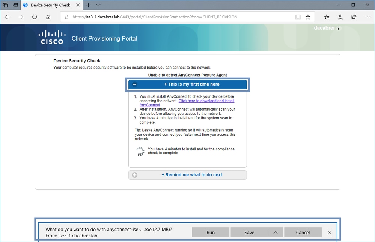This screenshot has height=242, width=375.
Task: Go to the Home page icon
Action: click(48, 17)
